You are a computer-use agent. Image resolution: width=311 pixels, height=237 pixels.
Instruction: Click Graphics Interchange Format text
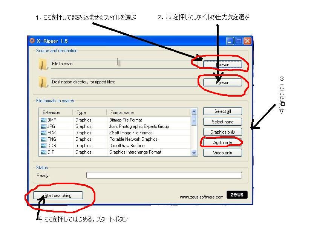click(135, 152)
